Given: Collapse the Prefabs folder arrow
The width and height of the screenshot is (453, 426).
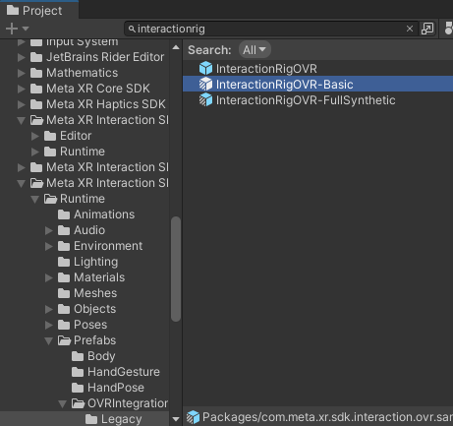Looking at the screenshot, I should point(49,341).
